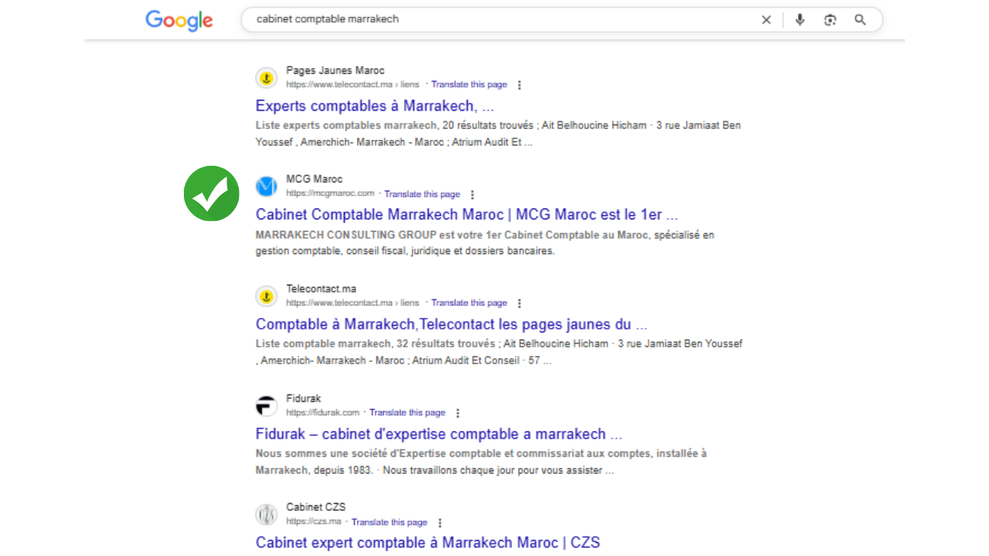
Task: Click the 'Fidurak' site name
Action: [303, 398]
